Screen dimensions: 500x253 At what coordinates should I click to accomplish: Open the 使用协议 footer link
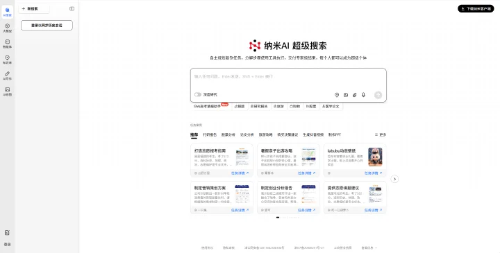click(x=207, y=247)
